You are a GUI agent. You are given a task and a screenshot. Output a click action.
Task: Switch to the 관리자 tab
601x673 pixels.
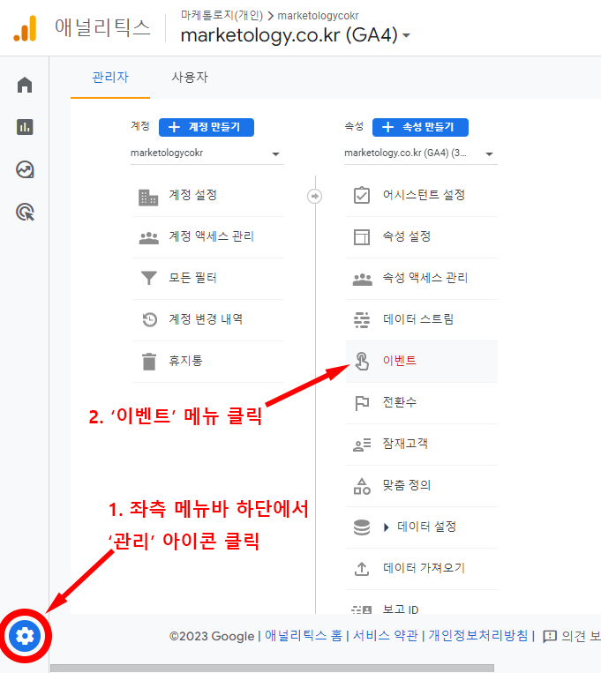pos(110,78)
